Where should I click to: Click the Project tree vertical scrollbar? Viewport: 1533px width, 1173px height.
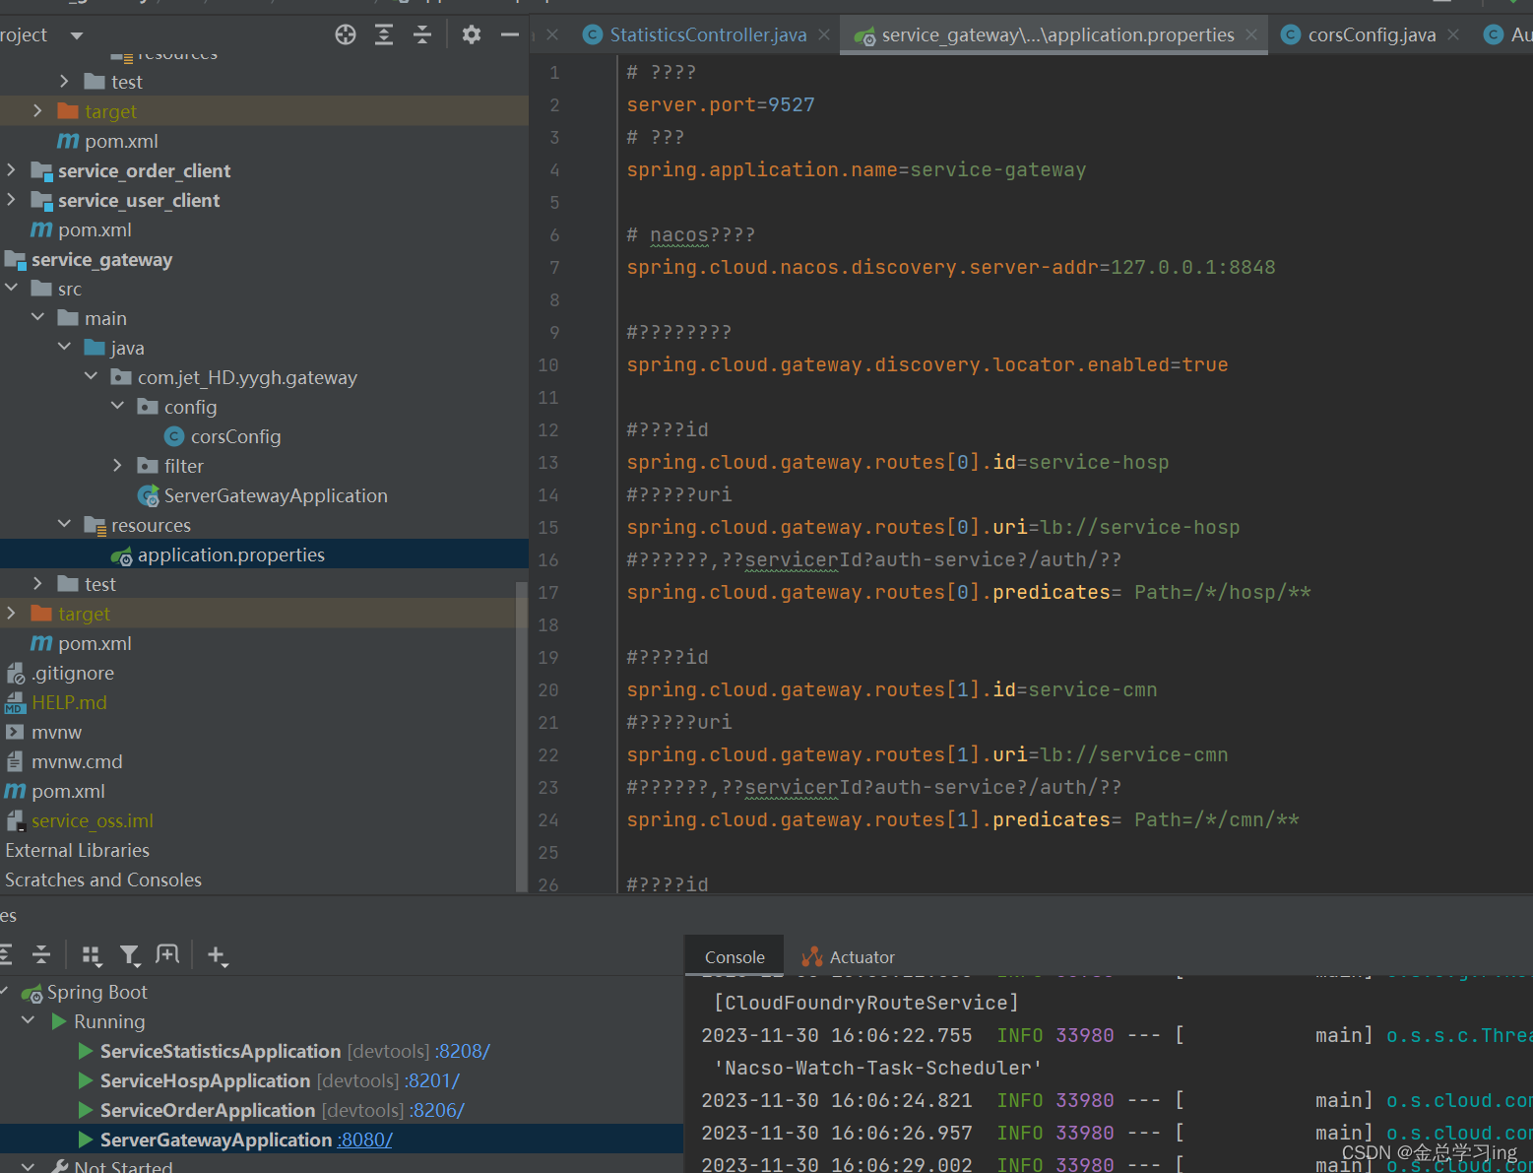(x=522, y=737)
